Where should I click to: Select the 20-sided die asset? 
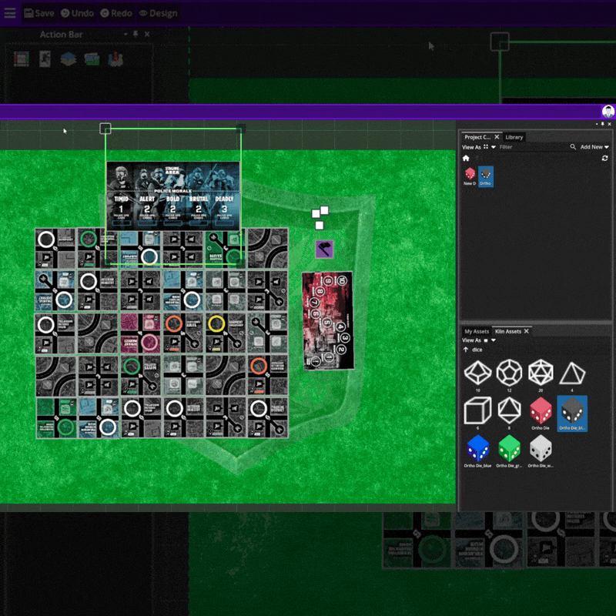tap(541, 374)
